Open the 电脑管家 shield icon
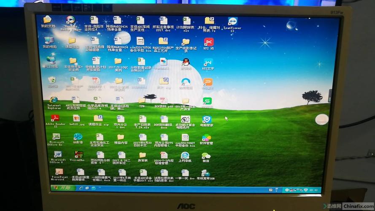 pyautogui.click(x=207, y=119)
